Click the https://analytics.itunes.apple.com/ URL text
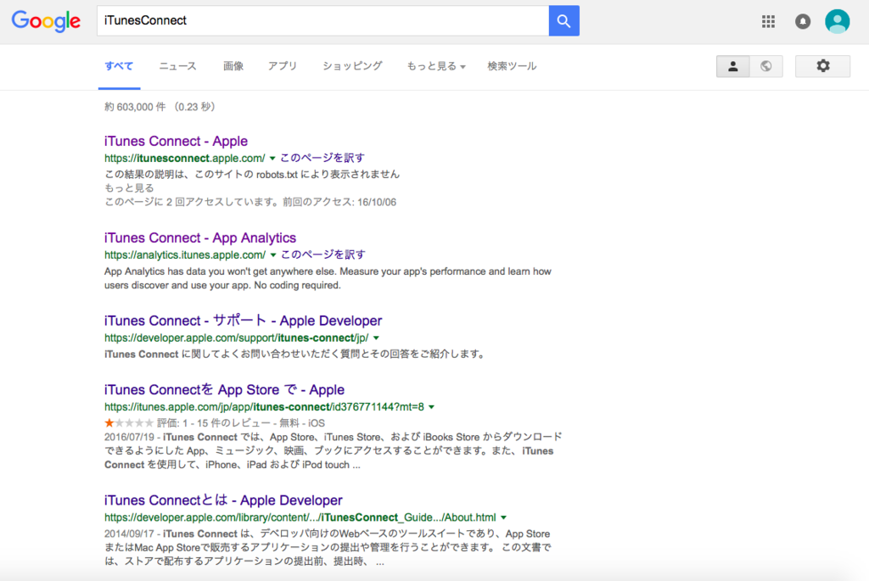 pos(185,255)
